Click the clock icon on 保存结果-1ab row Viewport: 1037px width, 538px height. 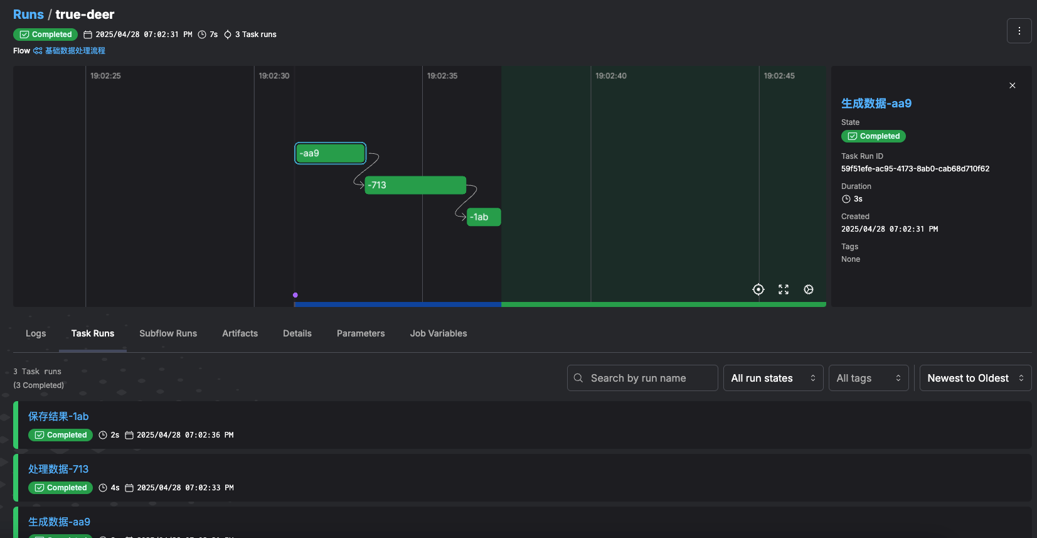pos(103,435)
